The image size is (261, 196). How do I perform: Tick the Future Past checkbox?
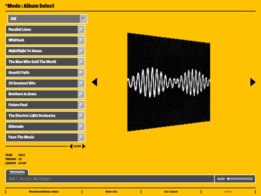click(81, 105)
